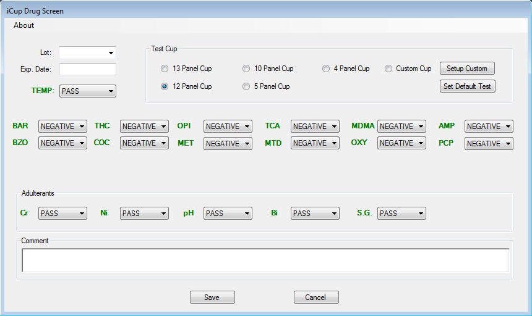Open the Cr adulterant dropdown
The image size is (532, 316).
click(62, 213)
